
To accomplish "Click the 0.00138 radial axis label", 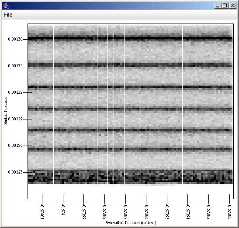I will pos(15,39).
